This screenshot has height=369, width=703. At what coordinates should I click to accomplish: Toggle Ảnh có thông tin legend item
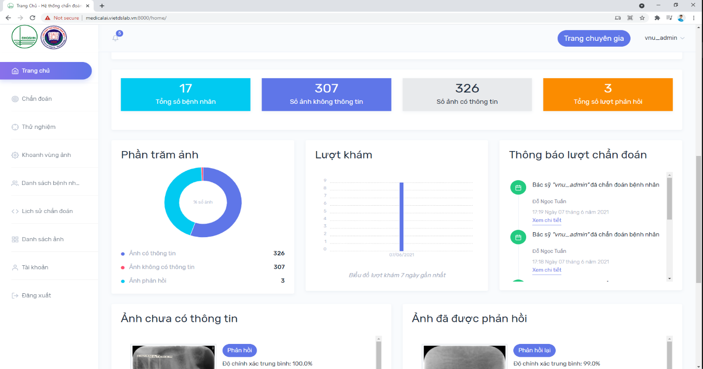point(152,253)
